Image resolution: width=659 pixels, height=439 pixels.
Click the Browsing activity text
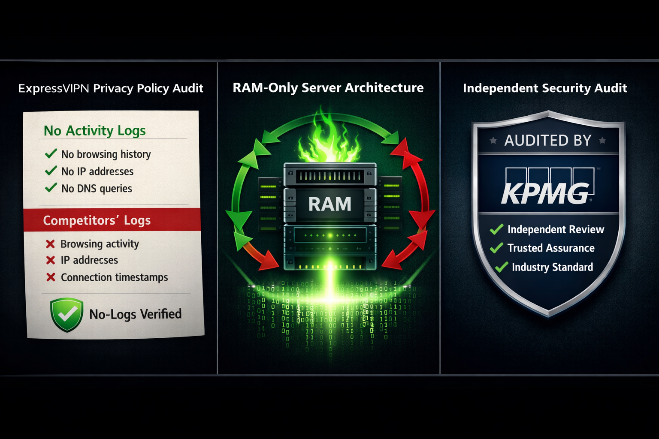pyautogui.click(x=100, y=244)
